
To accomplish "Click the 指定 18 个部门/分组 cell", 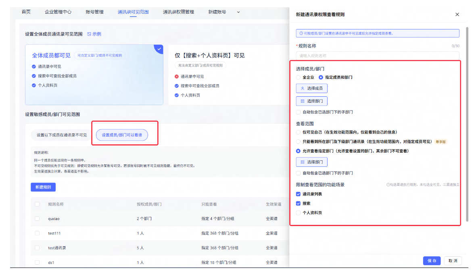I will point(219,262).
